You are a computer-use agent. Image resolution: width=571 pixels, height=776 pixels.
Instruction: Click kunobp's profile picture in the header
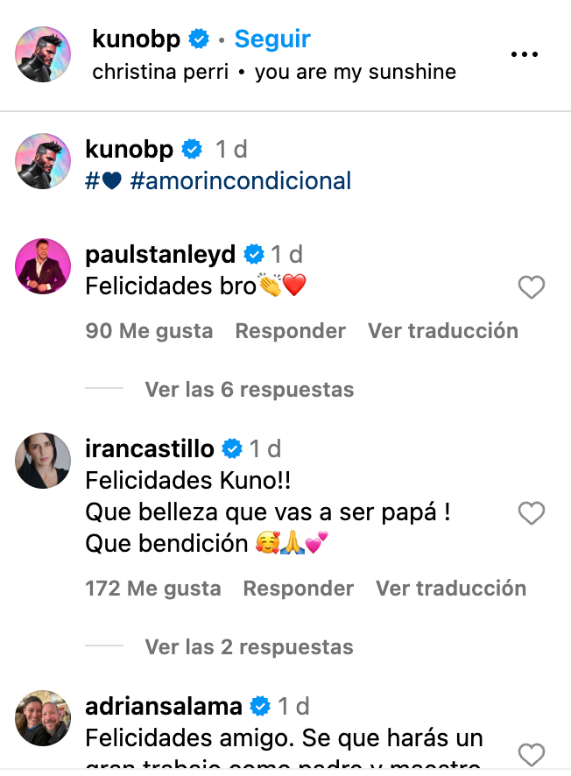(x=43, y=54)
